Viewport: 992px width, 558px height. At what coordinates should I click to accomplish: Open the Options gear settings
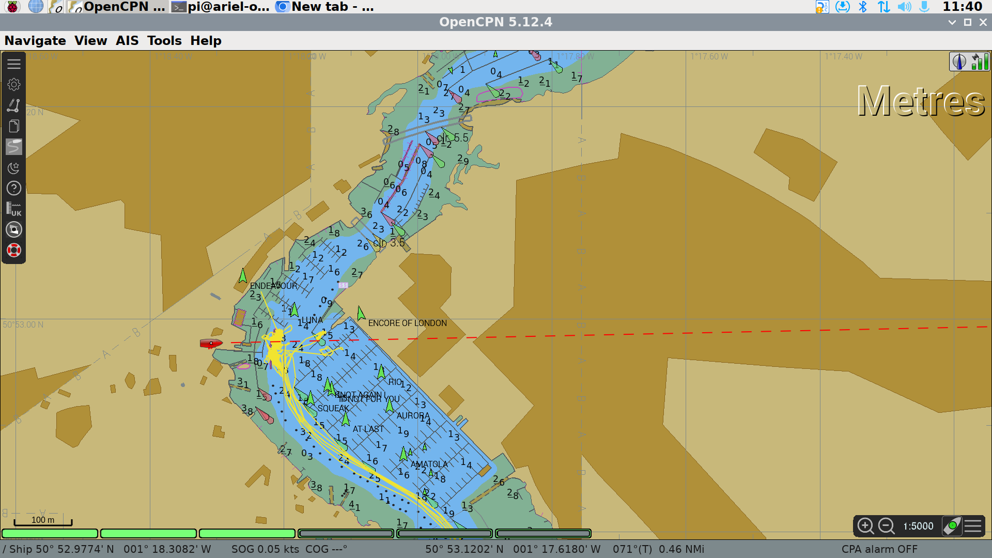(x=14, y=85)
